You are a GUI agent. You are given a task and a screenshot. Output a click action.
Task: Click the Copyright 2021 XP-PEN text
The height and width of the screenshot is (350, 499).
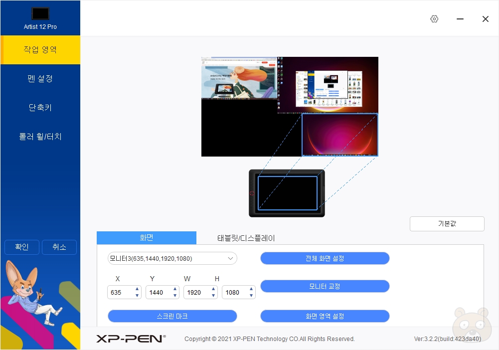[x=270, y=339]
